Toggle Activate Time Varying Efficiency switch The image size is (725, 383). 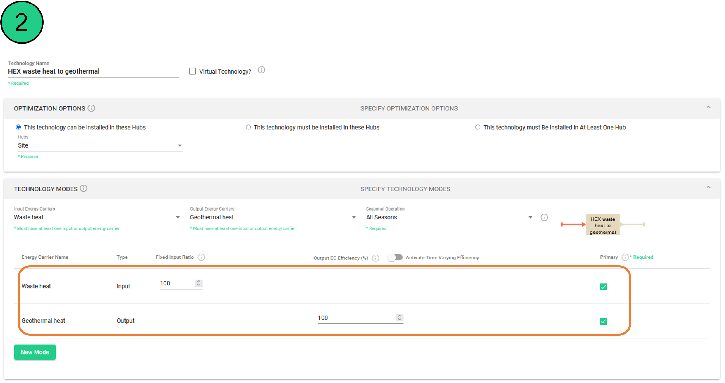click(395, 257)
